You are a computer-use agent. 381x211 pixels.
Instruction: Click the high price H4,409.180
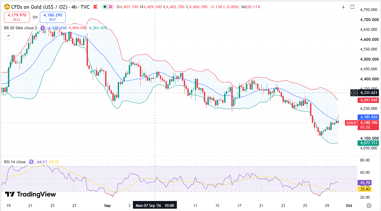(151, 7)
